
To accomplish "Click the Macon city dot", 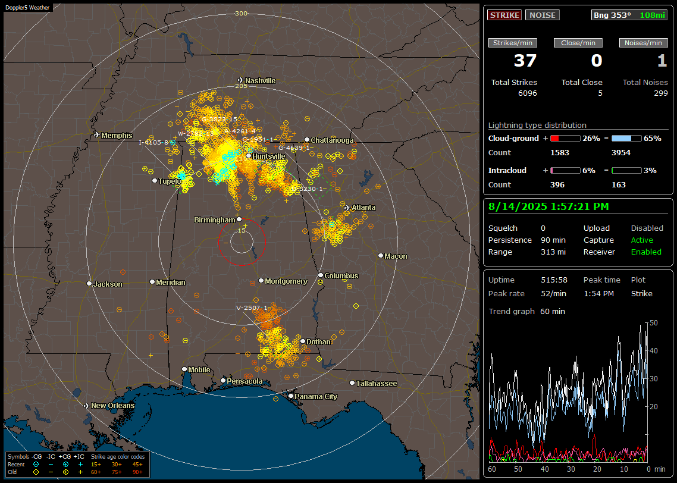I will [380, 256].
